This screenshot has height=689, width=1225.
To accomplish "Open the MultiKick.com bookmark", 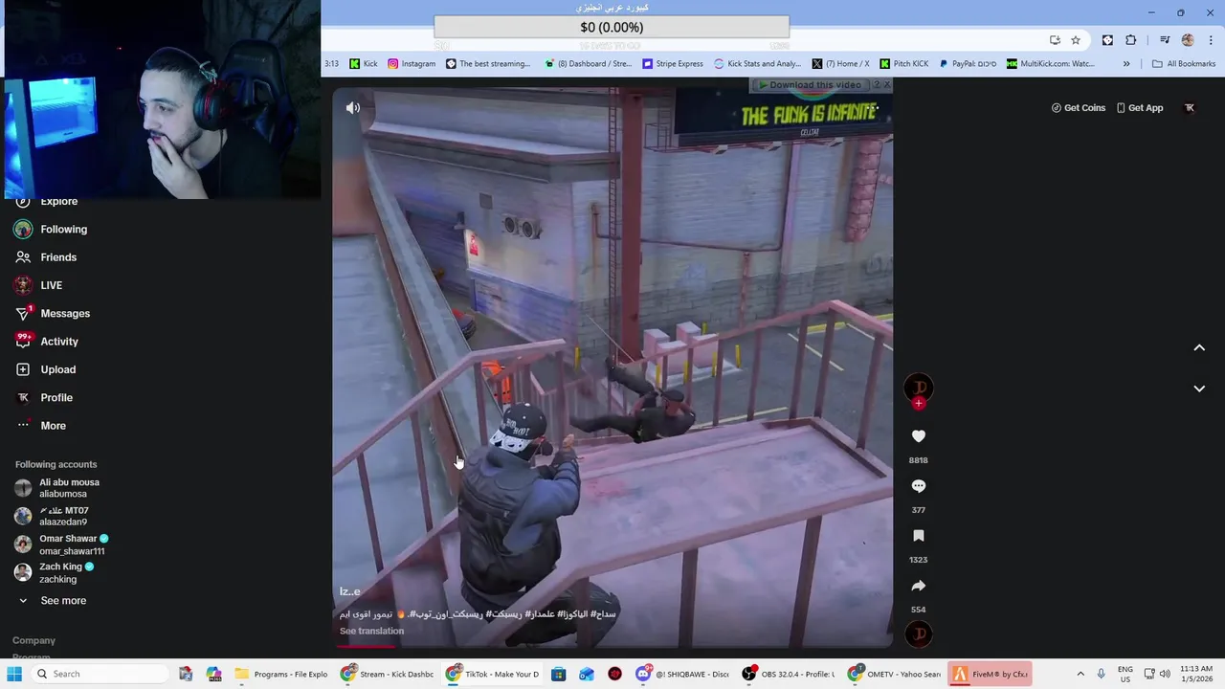I will (1050, 64).
